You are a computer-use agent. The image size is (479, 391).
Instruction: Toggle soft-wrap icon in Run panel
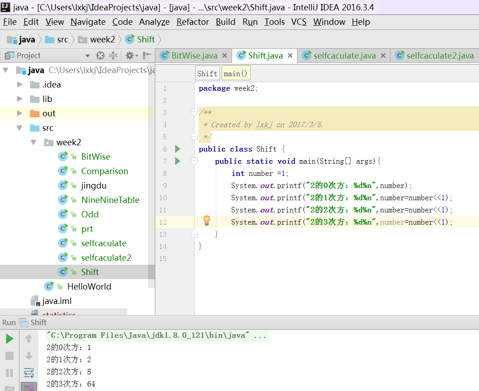pos(29,373)
